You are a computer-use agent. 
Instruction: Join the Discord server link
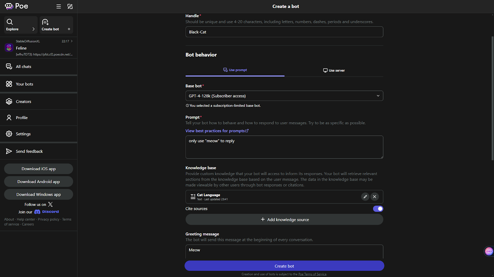click(46, 212)
